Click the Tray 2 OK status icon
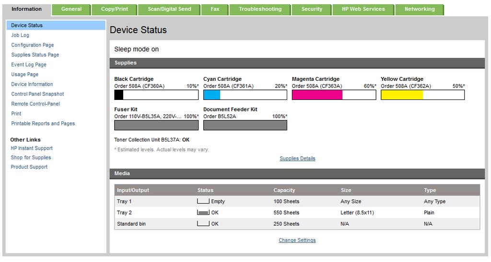491x262 pixels. point(203,212)
